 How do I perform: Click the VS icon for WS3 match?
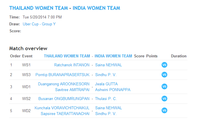point(164,75)
